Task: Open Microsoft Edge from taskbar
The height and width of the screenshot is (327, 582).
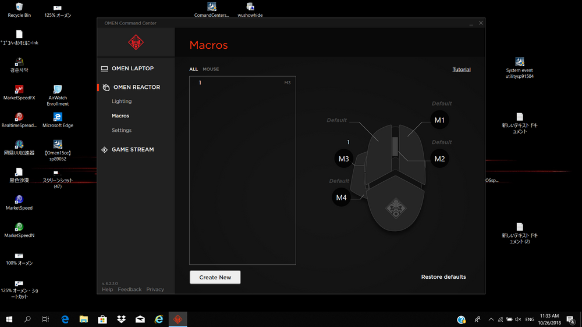Action: tap(65, 319)
